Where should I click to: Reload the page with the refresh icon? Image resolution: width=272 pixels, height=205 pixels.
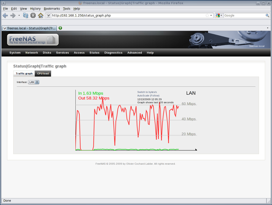25,15
